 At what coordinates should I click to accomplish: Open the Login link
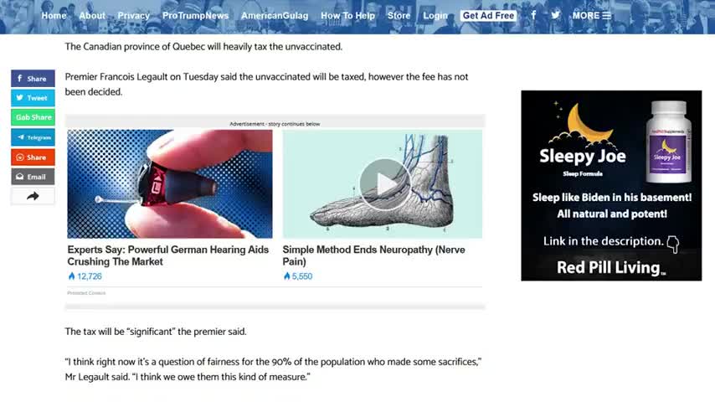pos(435,16)
